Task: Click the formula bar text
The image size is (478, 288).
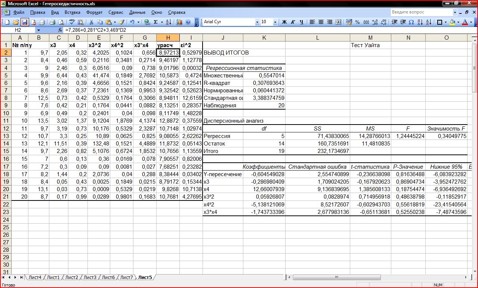Action: pyautogui.click(x=95, y=30)
